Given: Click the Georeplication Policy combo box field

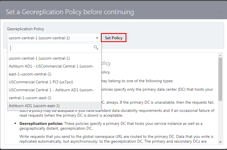Looking at the screenshot, I should coord(51,38).
